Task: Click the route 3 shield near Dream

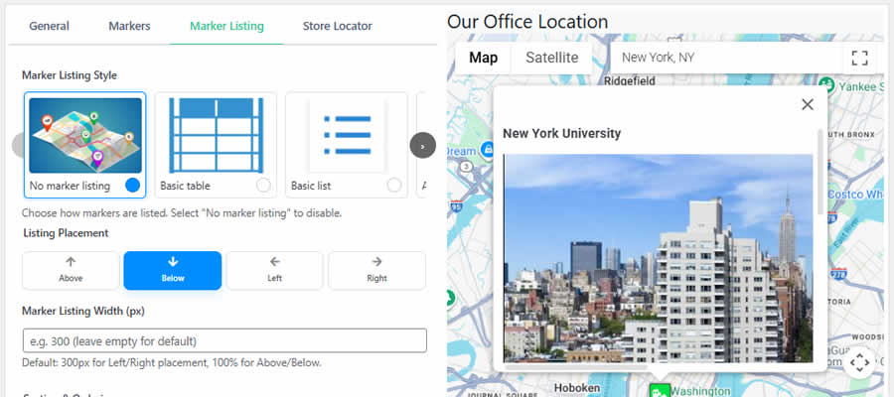Action: click(467, 167)
